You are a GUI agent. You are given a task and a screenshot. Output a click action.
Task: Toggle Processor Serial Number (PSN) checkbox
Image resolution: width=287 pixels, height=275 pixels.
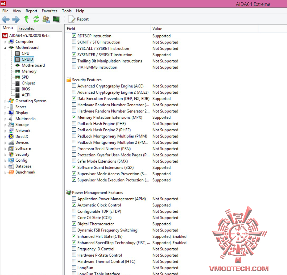(74, 148)
